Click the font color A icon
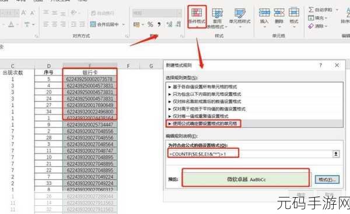 [10, 24]
